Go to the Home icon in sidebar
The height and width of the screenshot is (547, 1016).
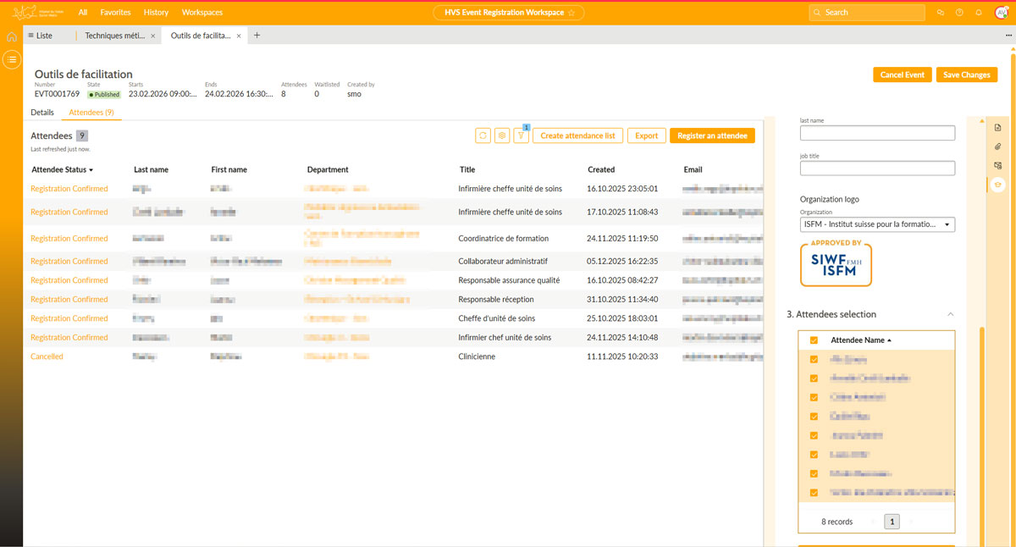[x=11, y=37]
